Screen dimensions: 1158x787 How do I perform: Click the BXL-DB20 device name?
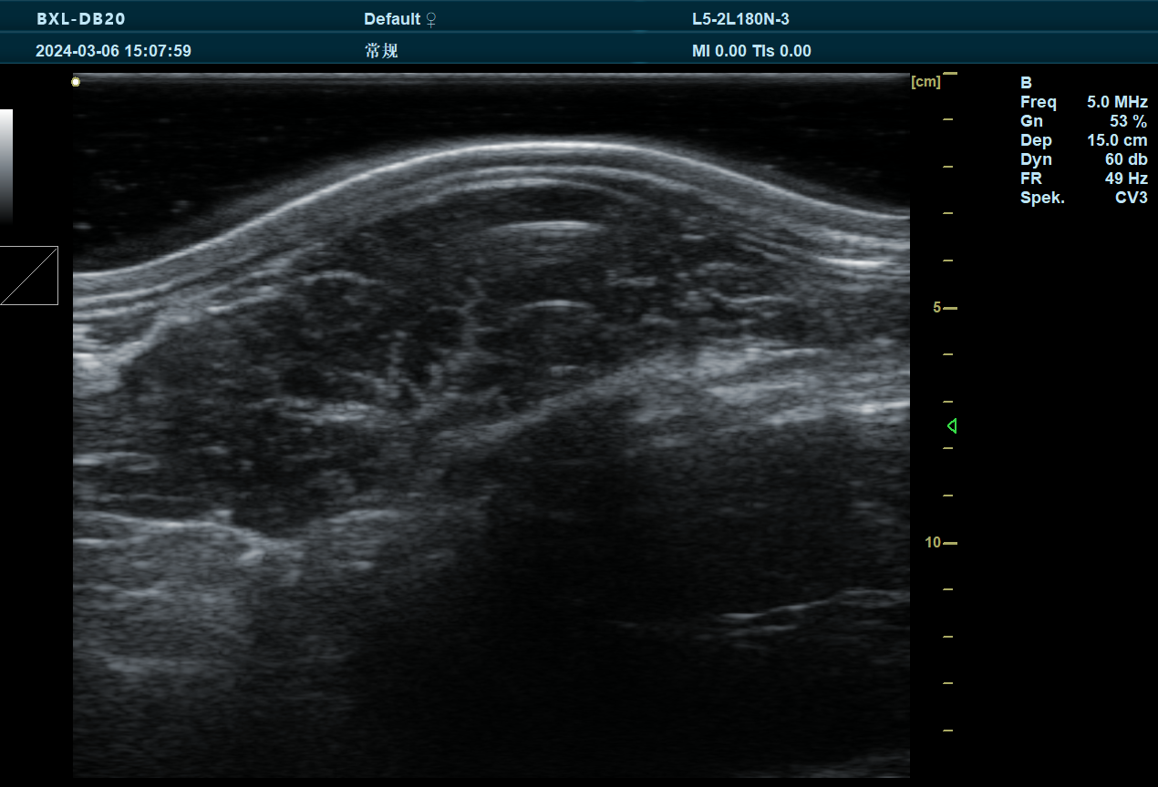click(x=81, y=19)
